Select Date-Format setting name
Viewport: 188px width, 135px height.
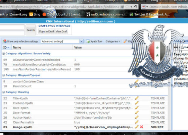tap(21, 113)
